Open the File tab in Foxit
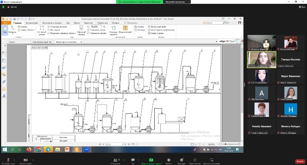Viewport: 307px width, 165px height. [x=6, y=23]
